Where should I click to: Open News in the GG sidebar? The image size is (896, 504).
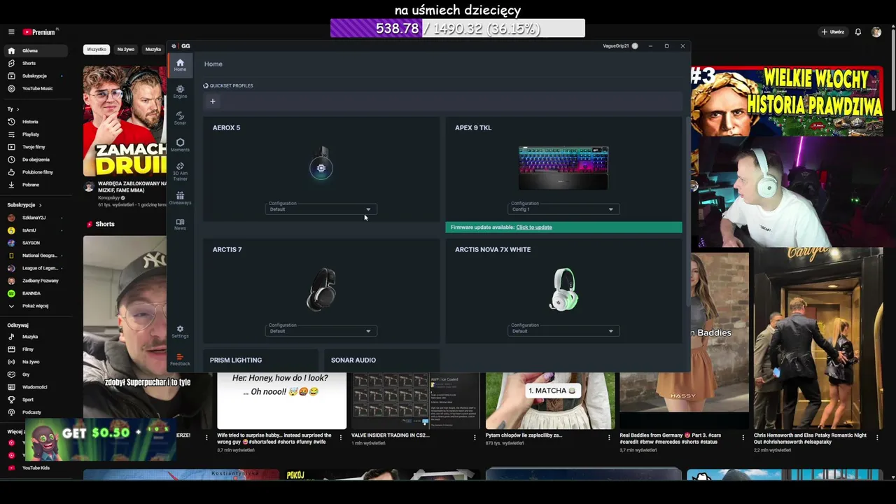(180, 224)
